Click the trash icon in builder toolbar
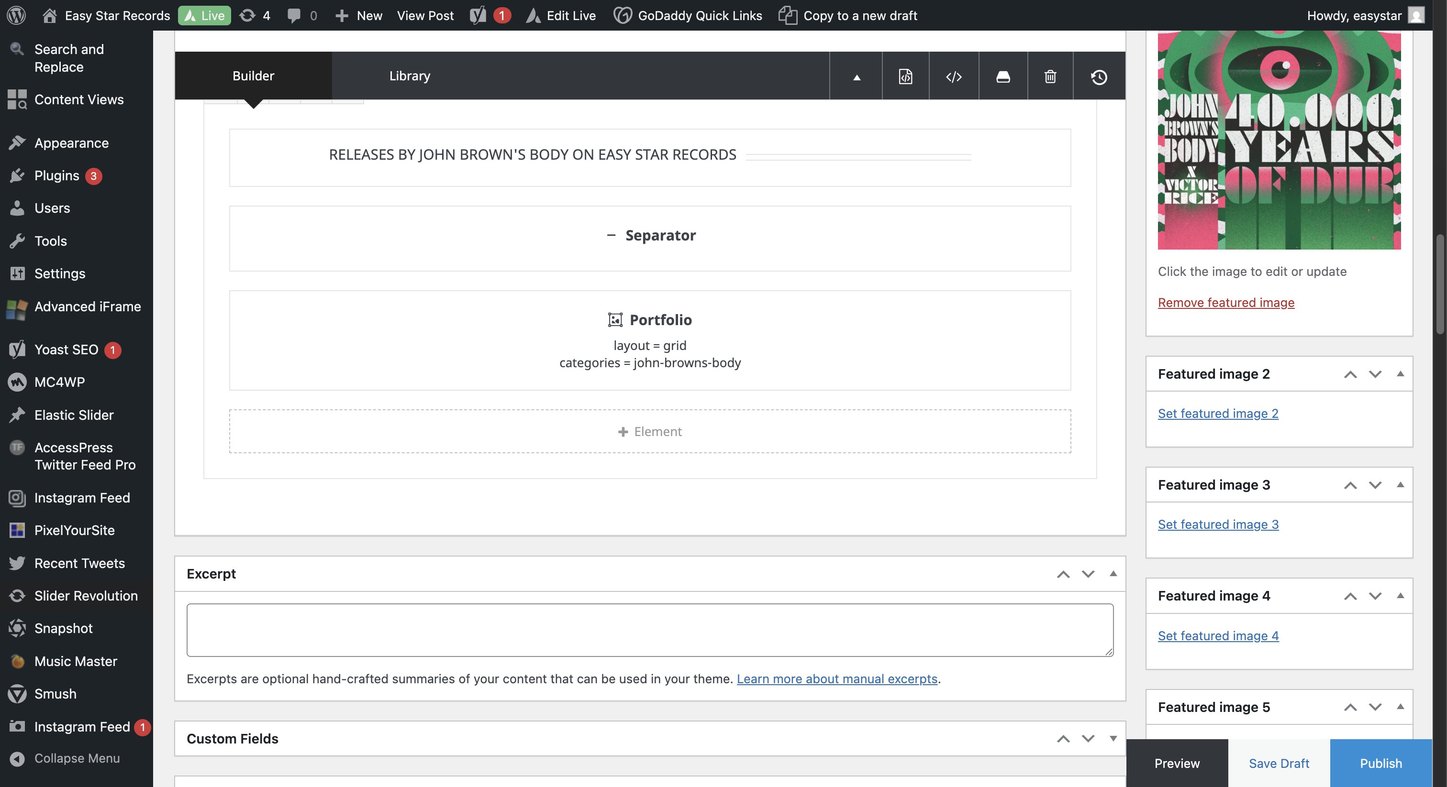This screenshot has width=1447, height=787. pos(1050,77)
